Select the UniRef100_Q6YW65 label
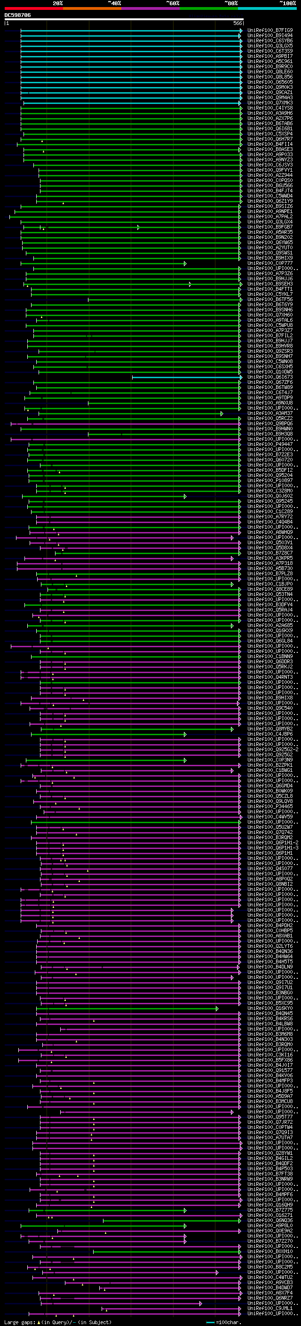This screenshot has height=1326, width=301. (270, 242)
